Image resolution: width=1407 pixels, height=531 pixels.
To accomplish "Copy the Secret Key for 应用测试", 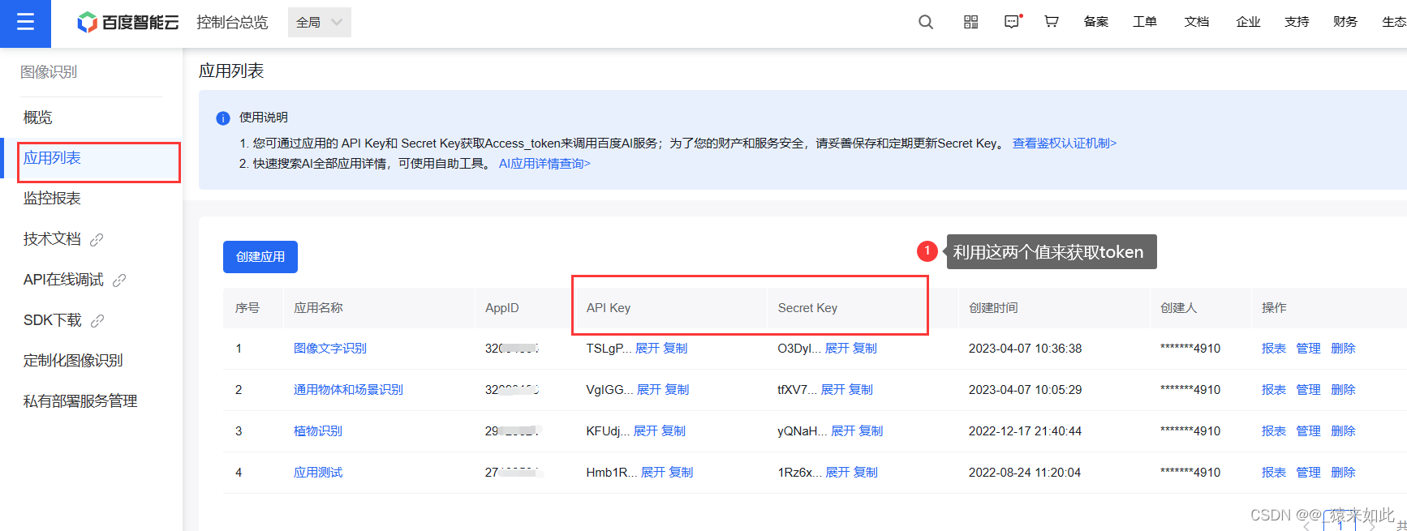I will coord(866,473).
